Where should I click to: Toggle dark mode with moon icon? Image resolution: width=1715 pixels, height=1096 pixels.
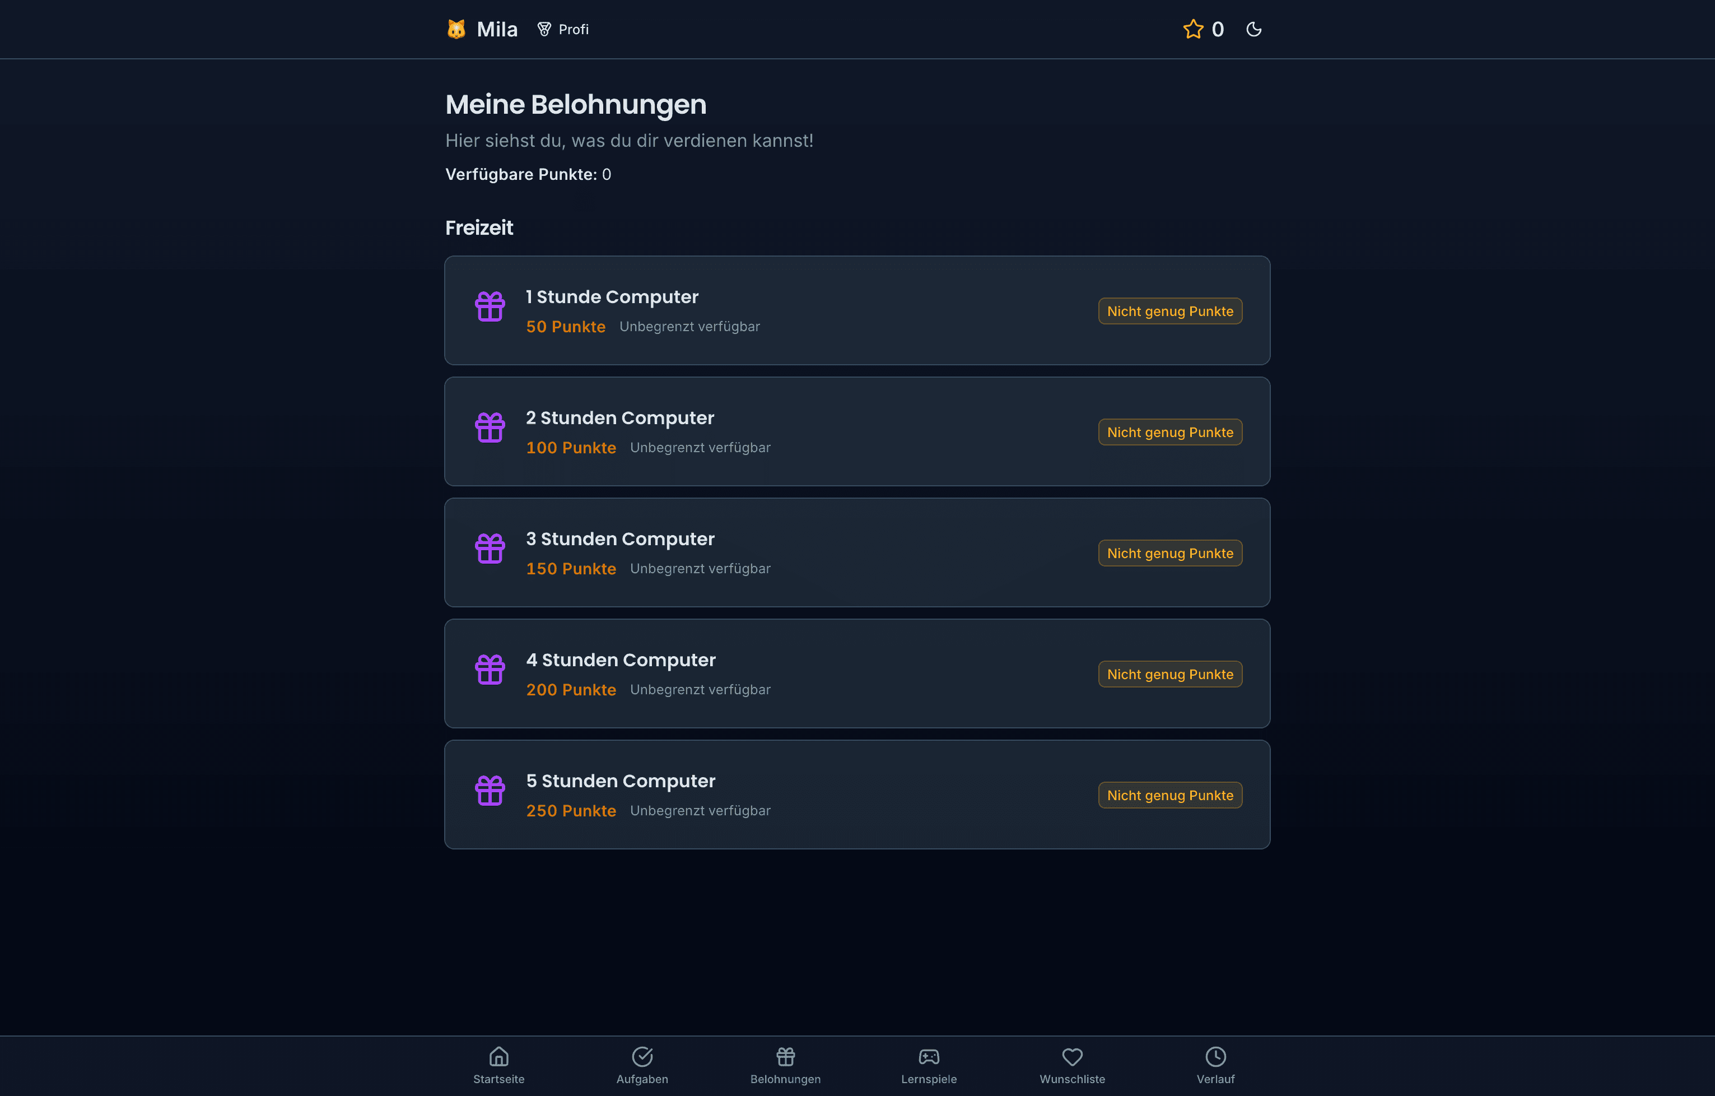coord(1253,29)
